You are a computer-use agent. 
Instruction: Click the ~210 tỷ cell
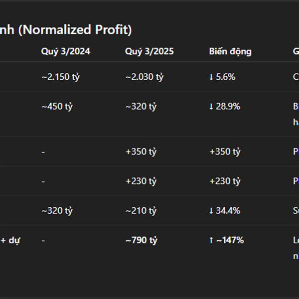[141, 210]
